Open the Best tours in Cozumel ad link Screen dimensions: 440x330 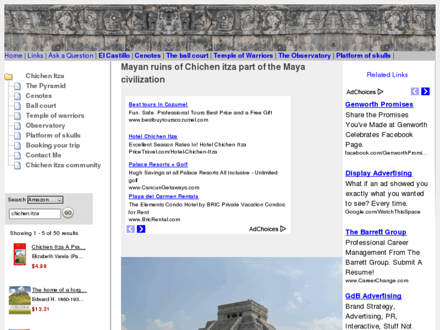point(158,105)
